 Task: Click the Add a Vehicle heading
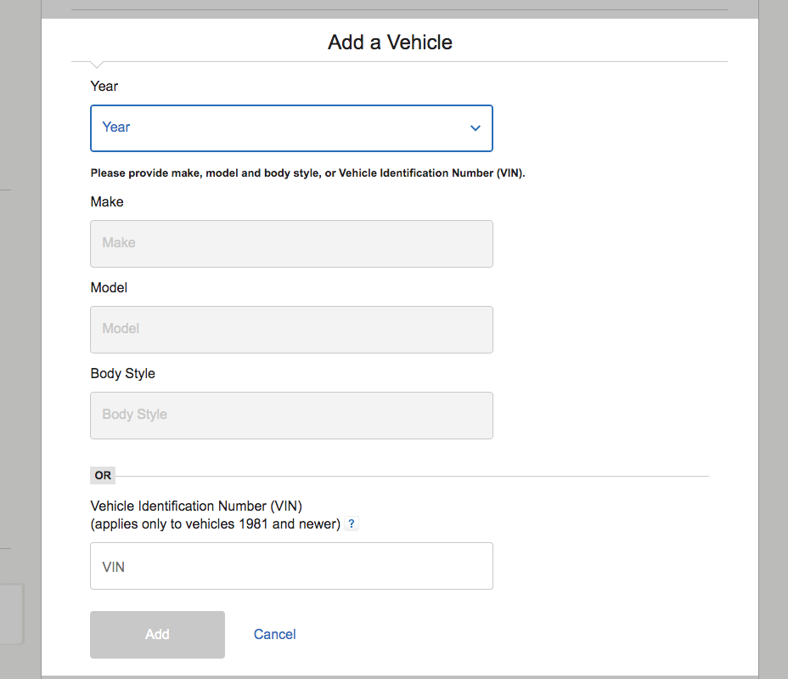tap(390, 42)
